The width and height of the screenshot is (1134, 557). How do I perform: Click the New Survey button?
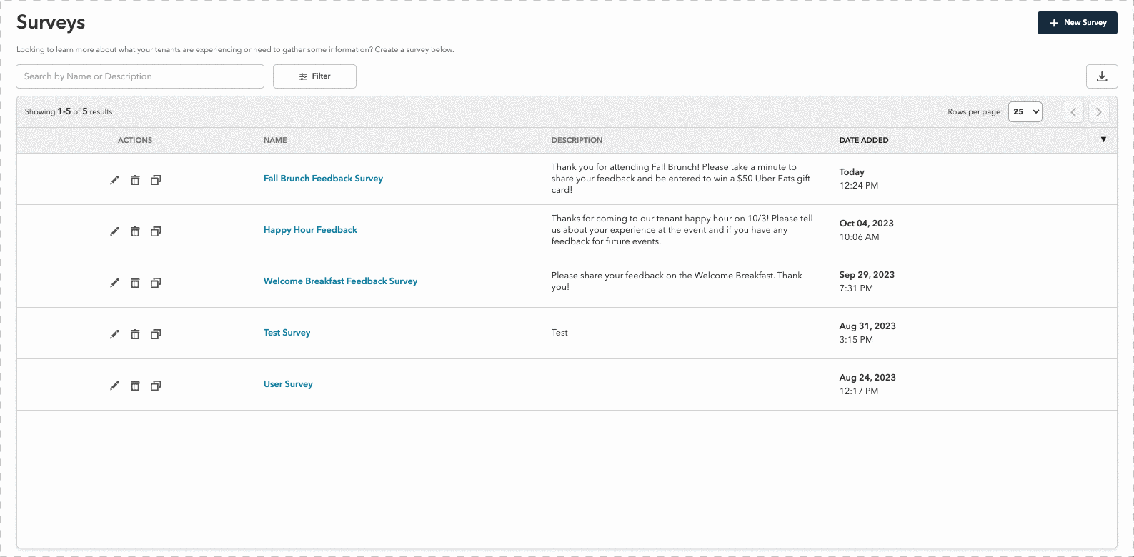coord(1078,23)
